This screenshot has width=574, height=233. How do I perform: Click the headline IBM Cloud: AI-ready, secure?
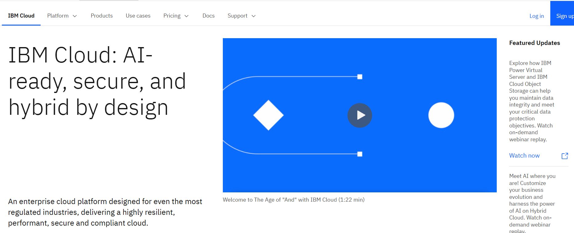(97, 81)
